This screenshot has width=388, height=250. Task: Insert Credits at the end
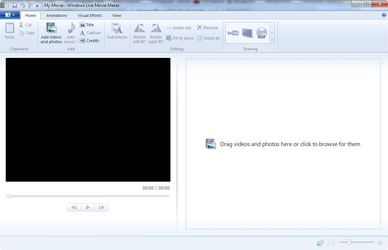89,41
